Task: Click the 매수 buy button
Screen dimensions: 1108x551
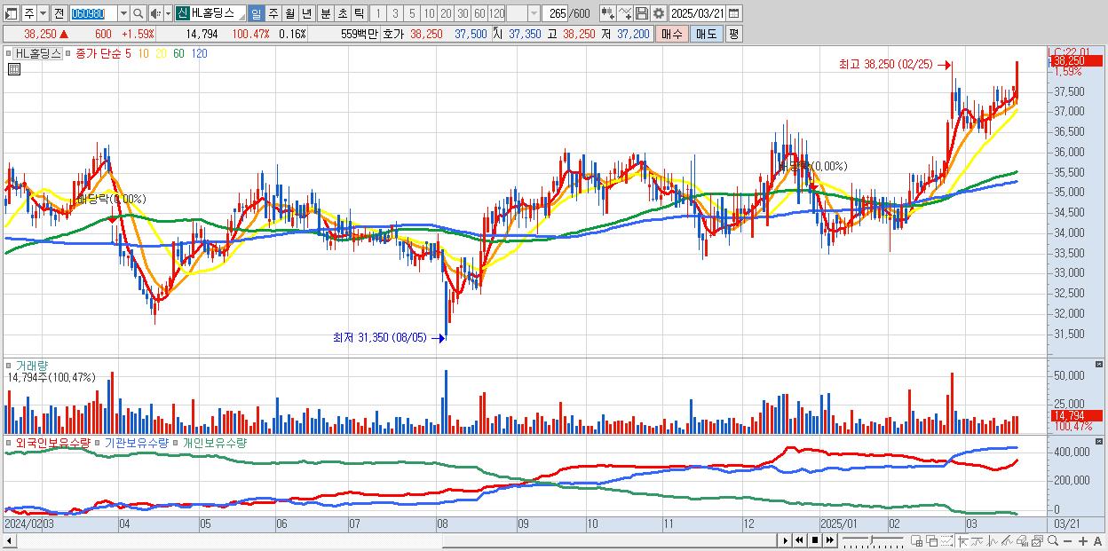Action: (x=672, y=34)
